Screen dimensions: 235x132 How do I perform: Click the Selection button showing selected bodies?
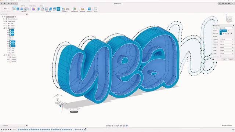click(x=223, y=31)
